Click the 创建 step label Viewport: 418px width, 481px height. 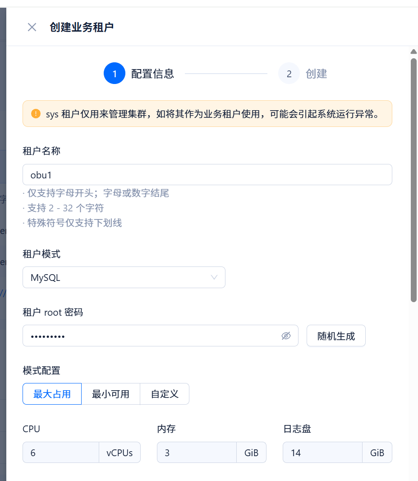(x=317, y=73)
